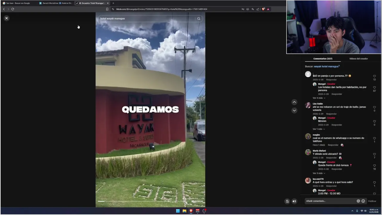Like the 'Queda frente al club terraza' reply
Screen dimensions: 382x215
[x=375, y=165]
